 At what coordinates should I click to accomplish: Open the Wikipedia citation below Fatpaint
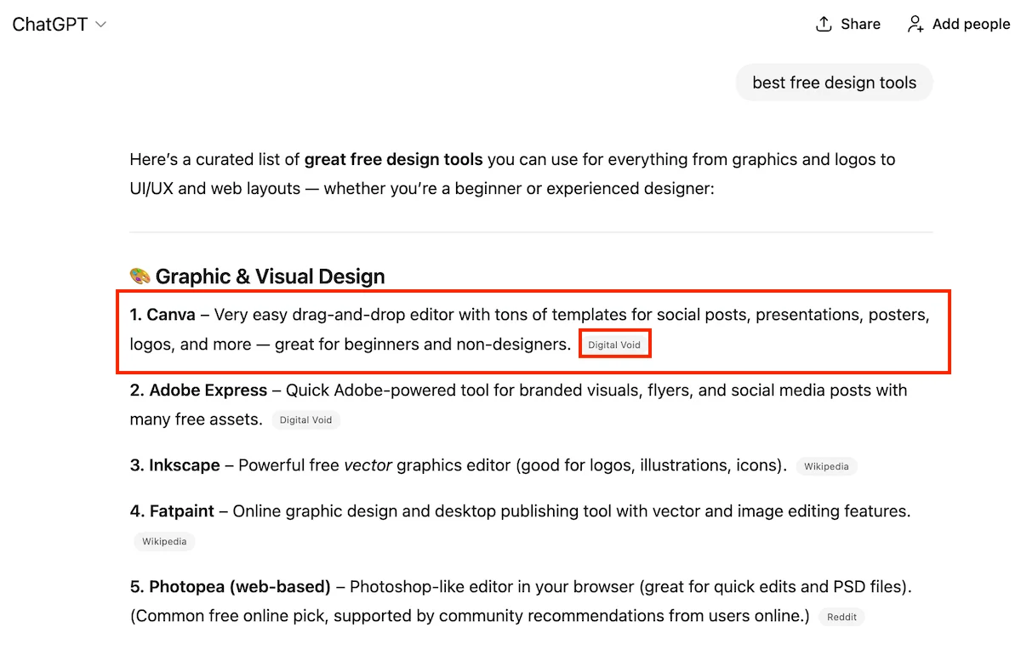[163, 541]
